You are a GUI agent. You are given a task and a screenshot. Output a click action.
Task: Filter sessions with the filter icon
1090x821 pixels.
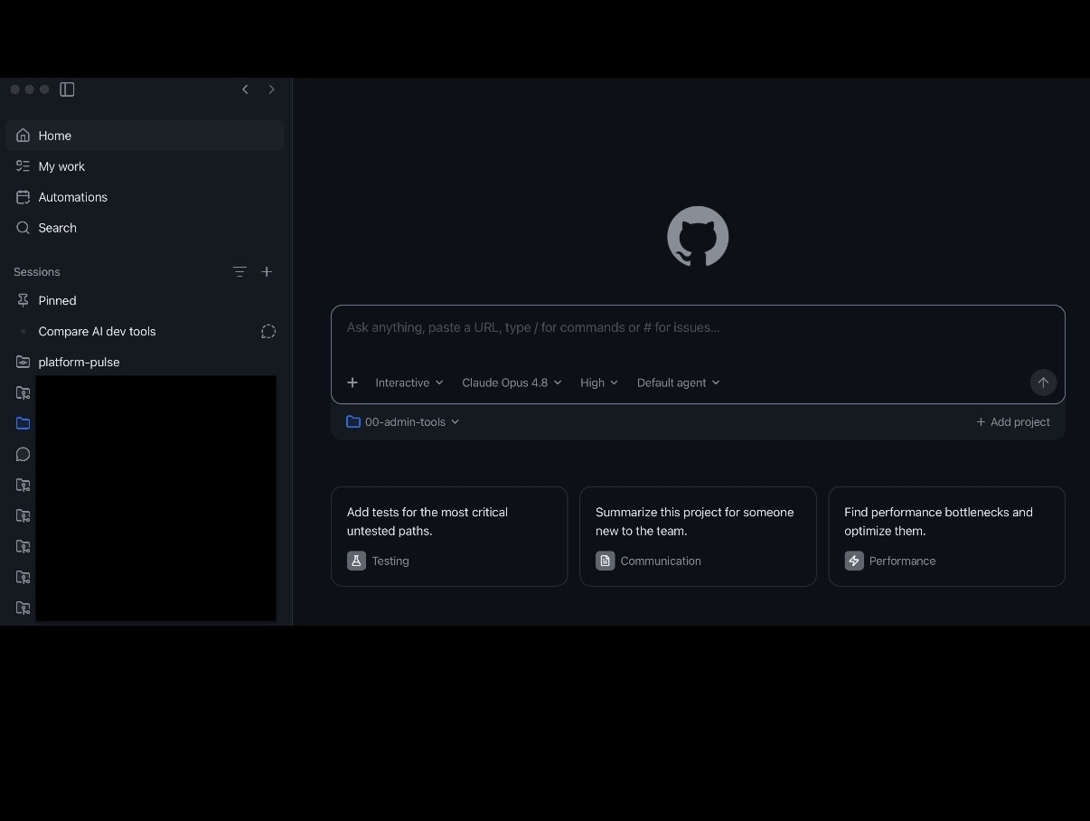[240, 271]
